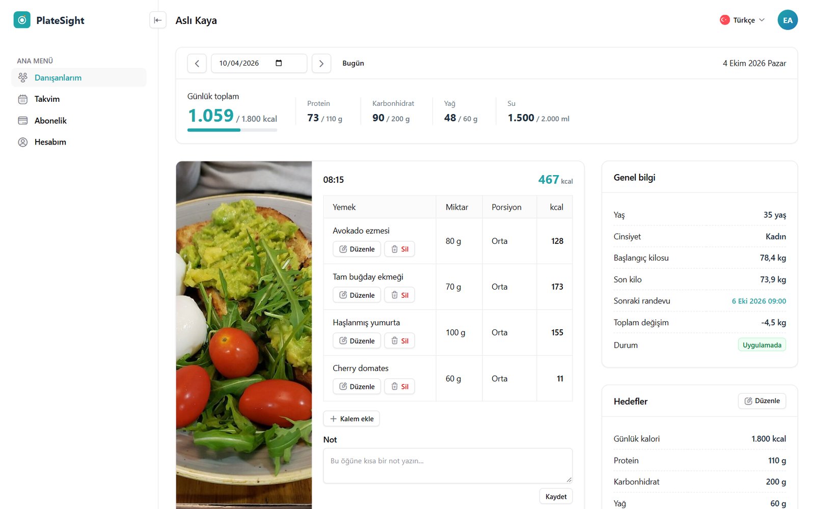Open Hesabım in the sidebar
The width and height of the screenshot is (815, 509).
[x=79, y=142]
